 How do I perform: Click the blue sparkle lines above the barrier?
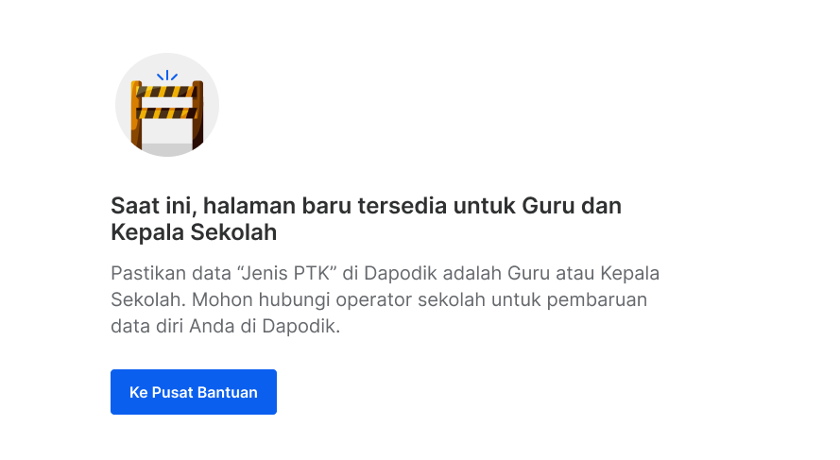(167, 76)
